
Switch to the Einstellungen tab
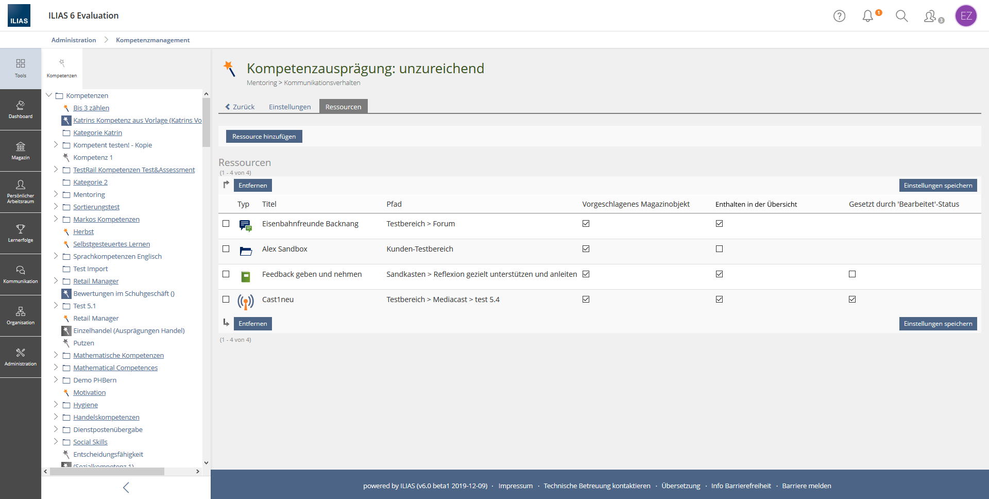[289, 107]
